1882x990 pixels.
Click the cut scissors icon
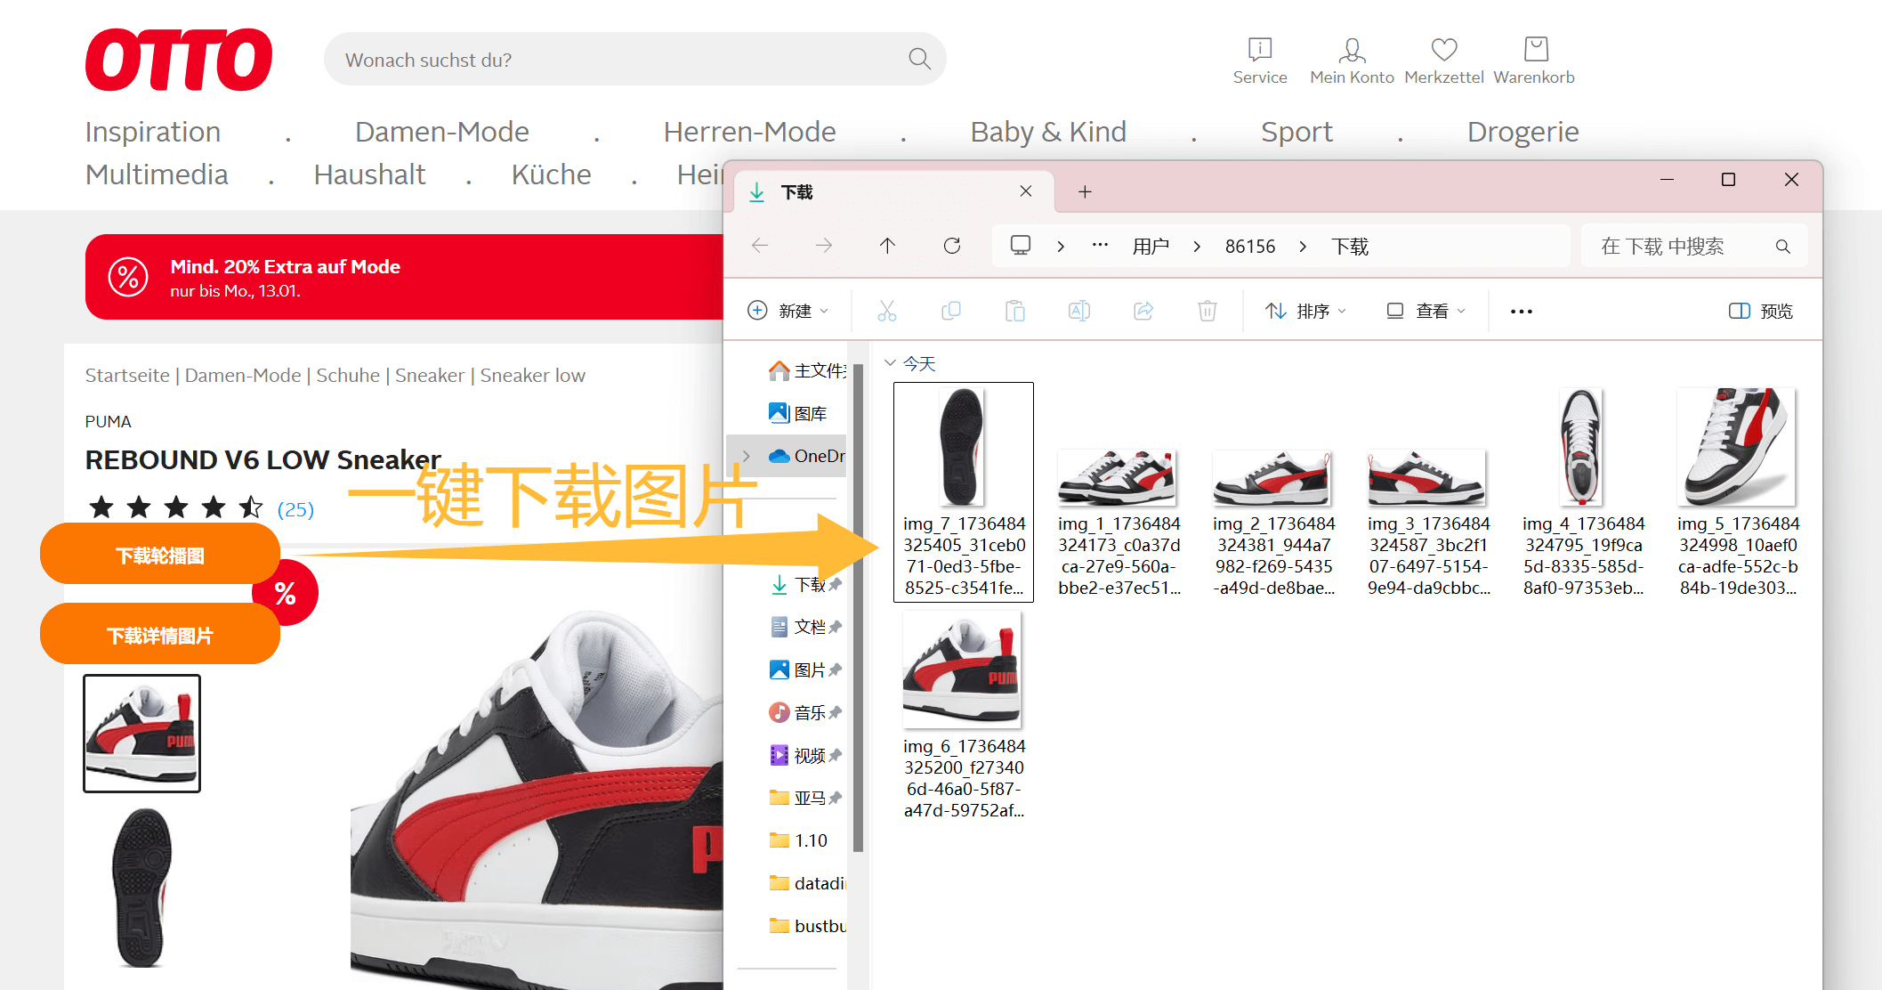pos(887,311)
